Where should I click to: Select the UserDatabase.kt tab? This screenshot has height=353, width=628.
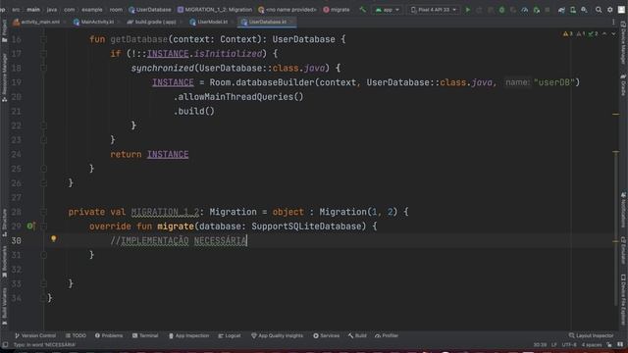(267, 22)
